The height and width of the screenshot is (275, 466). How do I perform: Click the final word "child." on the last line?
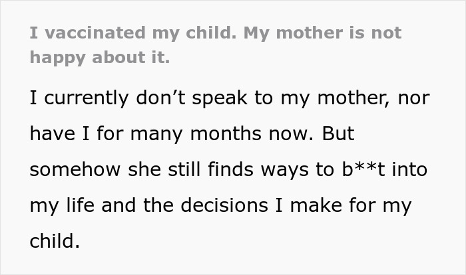[x=55, y=241]
